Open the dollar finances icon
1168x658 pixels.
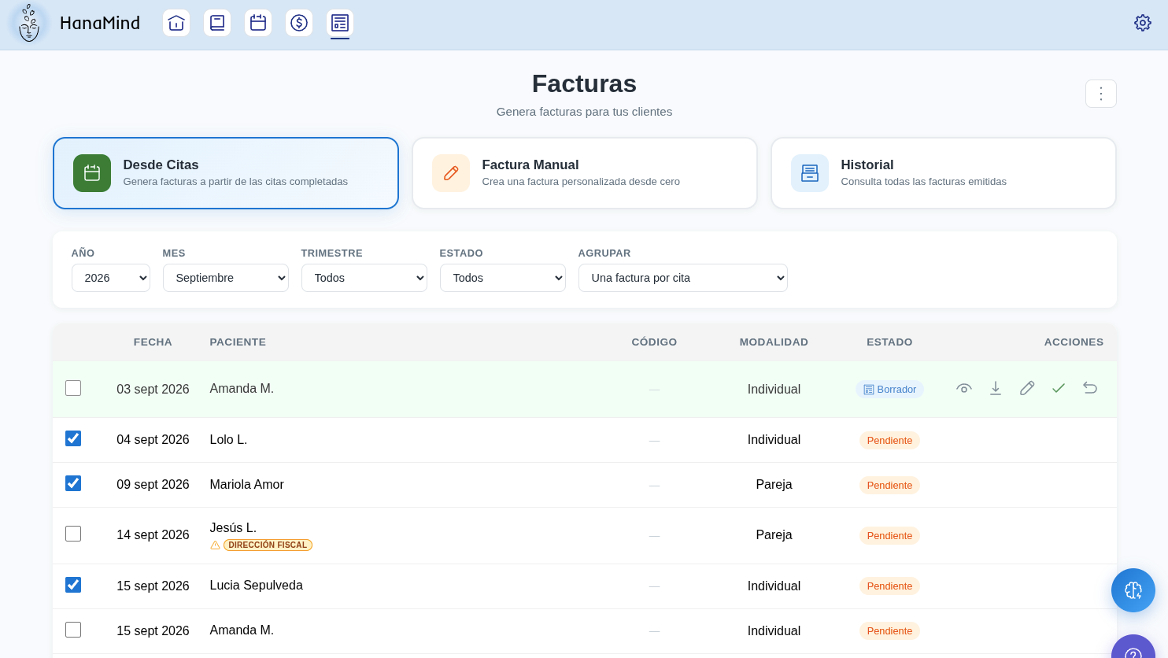point(299,23)
